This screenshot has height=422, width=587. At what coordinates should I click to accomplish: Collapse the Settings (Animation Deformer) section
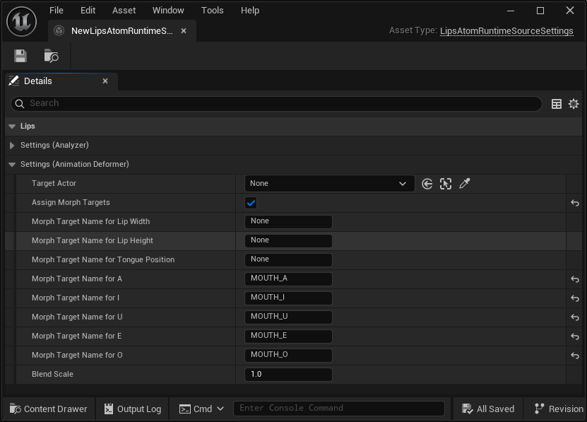(12, 165)
